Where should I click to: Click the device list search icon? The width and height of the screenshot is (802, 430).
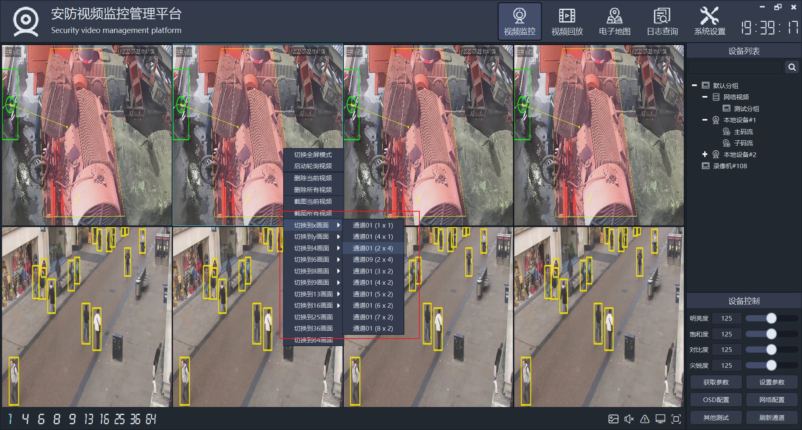[x=792, y=67]
